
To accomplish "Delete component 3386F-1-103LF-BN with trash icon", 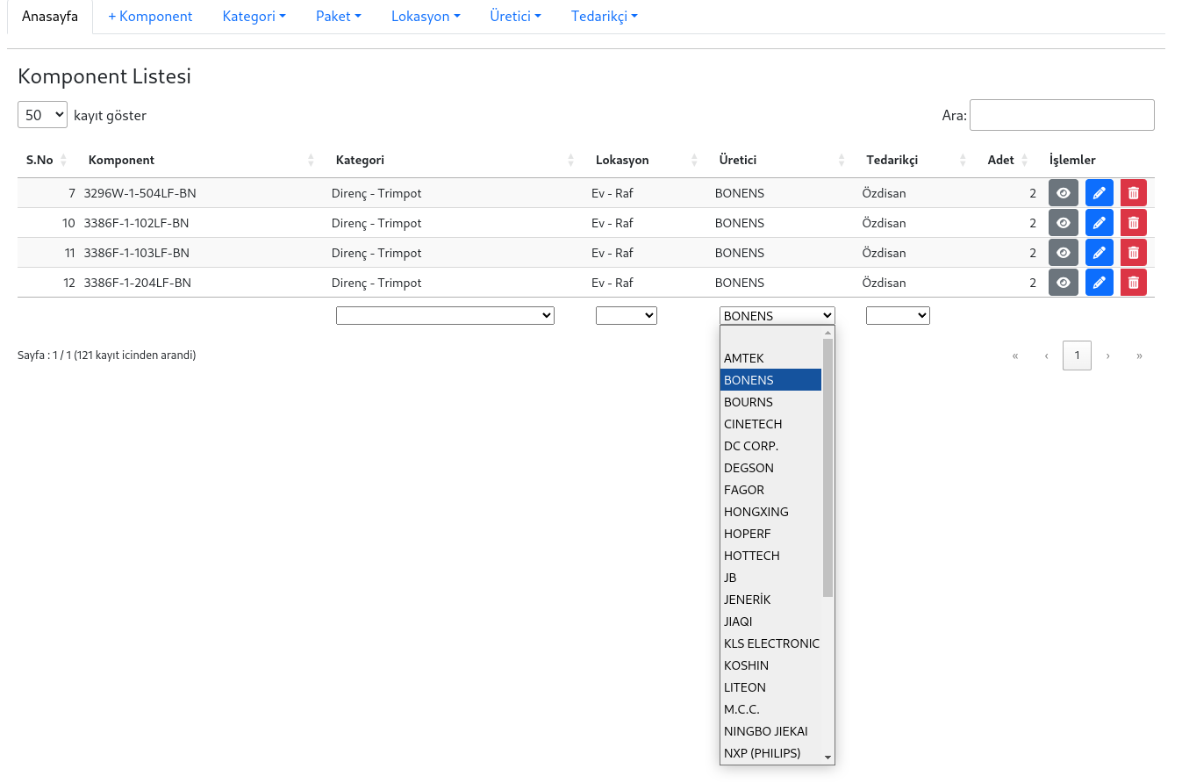I will [x=1133, y=253].
